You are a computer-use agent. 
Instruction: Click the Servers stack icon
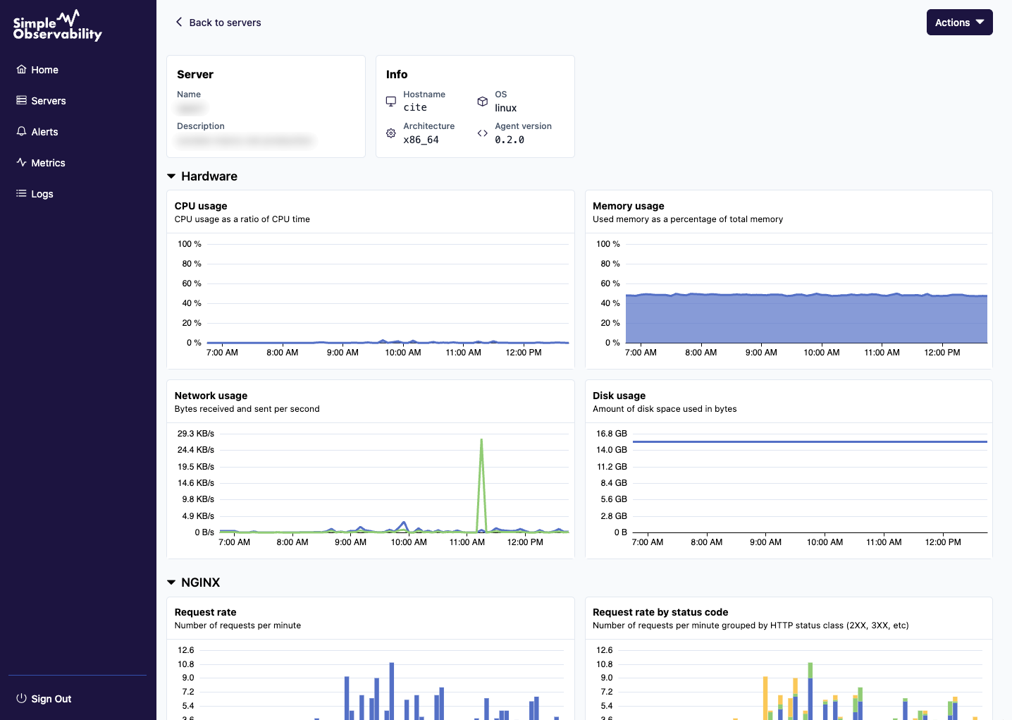22,100
